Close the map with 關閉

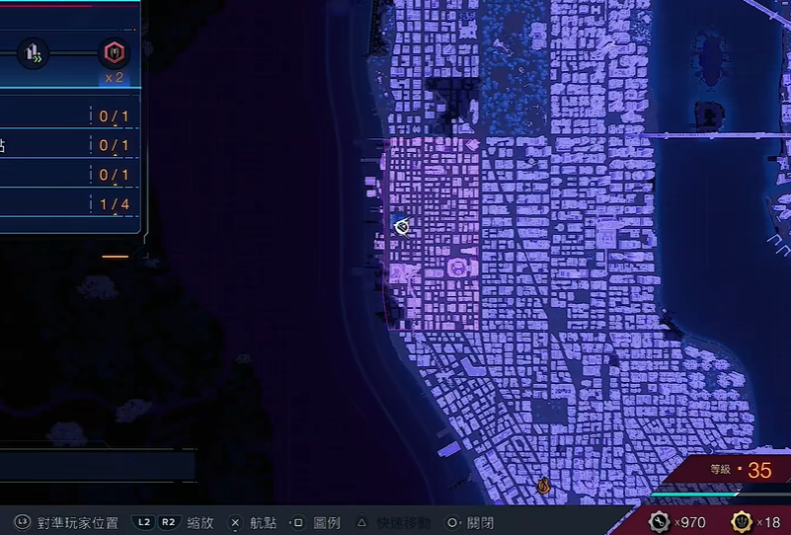[480, 523]
